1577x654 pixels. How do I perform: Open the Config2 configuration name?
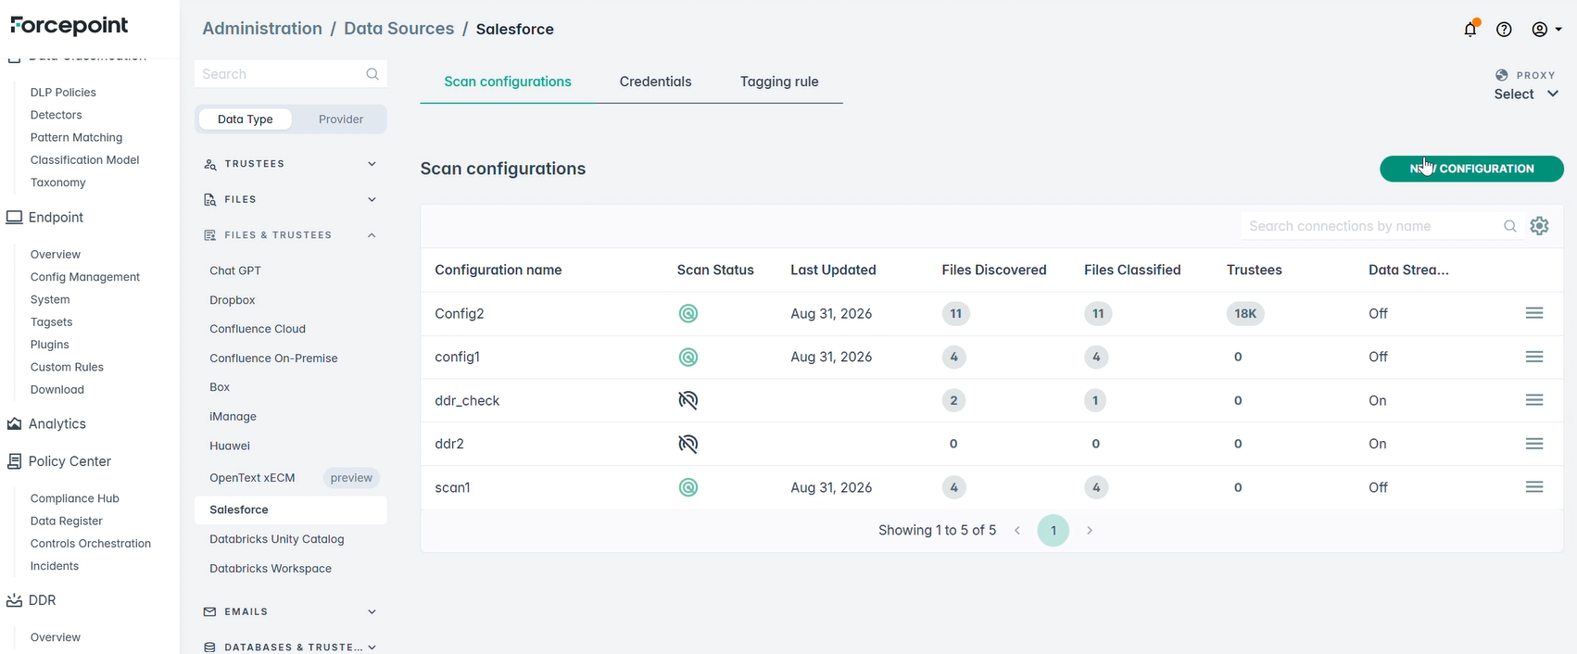pos(460,313)
